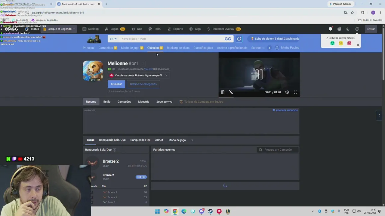This screenshot has width=385, height=216.
Task: Open video ad settings gear
Action: pyautogui.click(x=287, y=92)
